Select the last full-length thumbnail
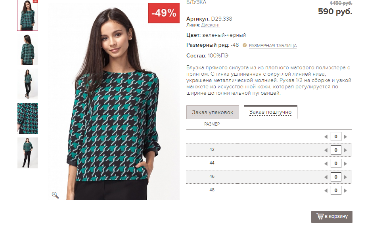Image resolution: width=385 pixels, height=227 pixels. [27, 153]
